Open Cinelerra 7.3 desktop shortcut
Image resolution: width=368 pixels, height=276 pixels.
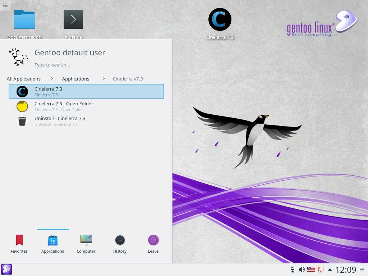coord(220,23)
